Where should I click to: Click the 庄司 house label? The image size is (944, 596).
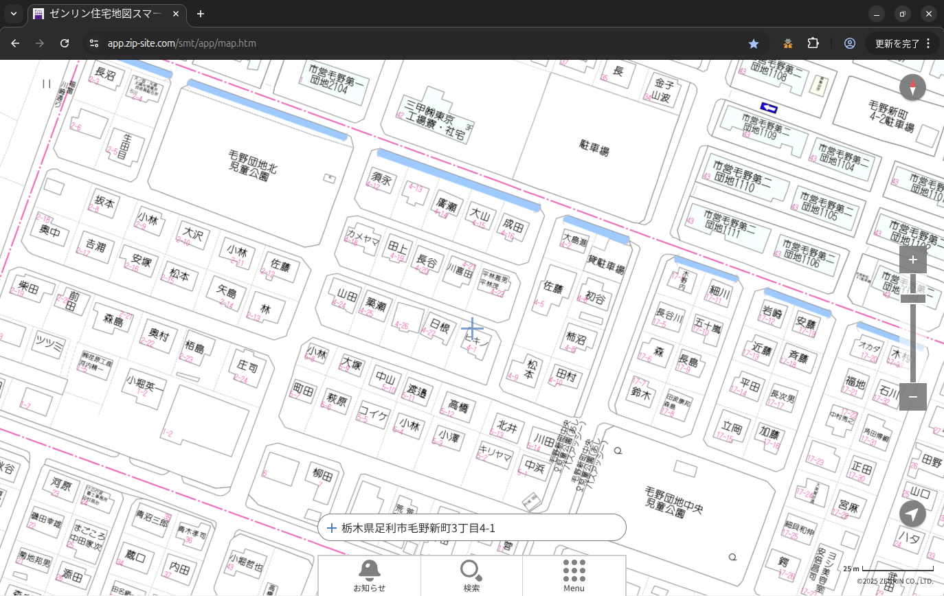pos(246,366)
